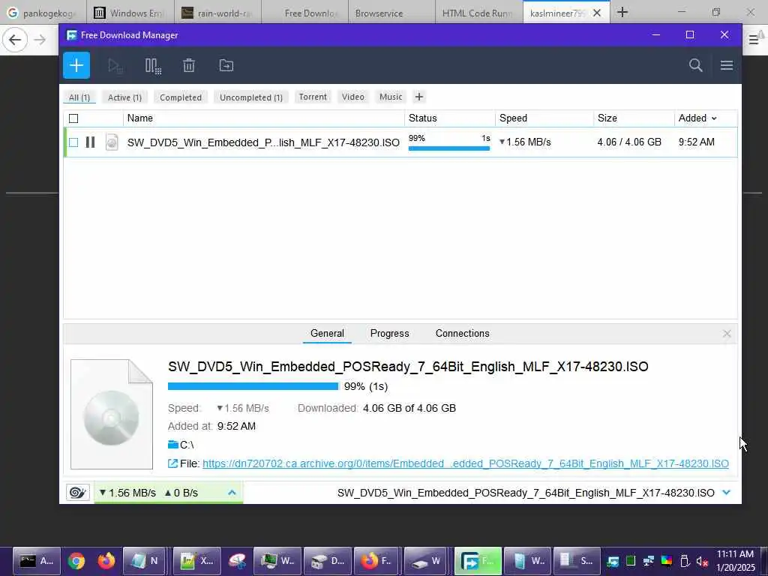Switch to the Browservice browser tab
The height and width of the screenshot is (576, 768).
[391, 13]
